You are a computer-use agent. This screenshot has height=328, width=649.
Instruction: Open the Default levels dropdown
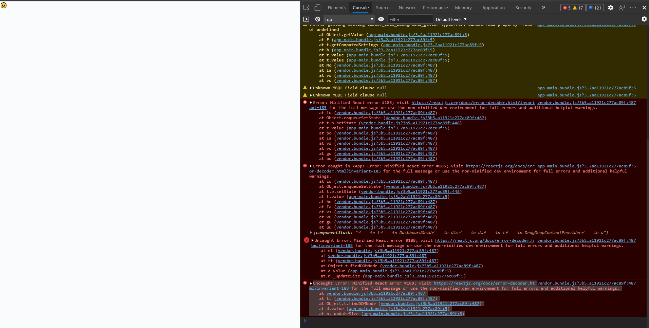point(451,19)
